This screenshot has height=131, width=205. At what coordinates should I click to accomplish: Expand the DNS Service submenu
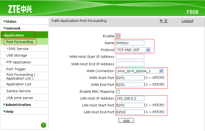[x=17, y=49]
